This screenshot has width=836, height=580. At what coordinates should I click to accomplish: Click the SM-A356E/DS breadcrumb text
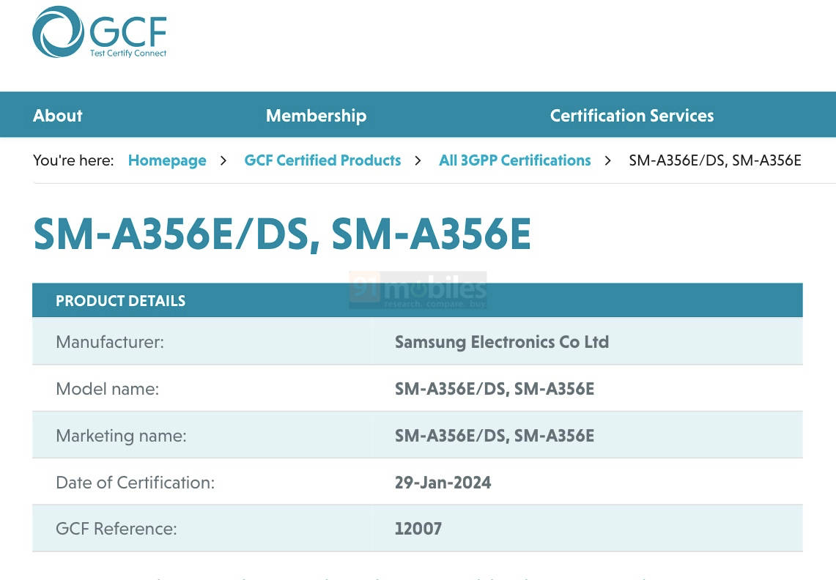pyautogui.click(x=715, y=160)
